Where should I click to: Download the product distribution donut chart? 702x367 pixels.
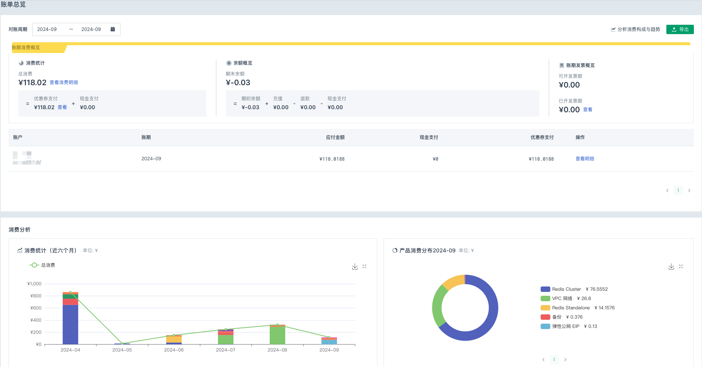(x=671, y=267)
